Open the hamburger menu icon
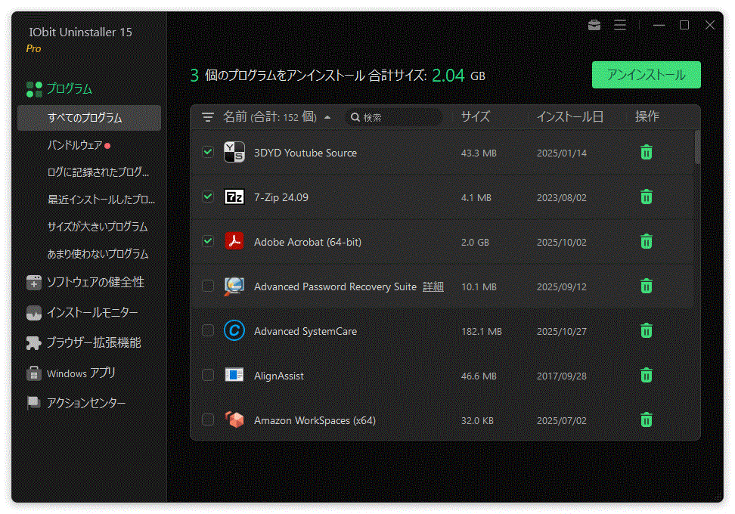The width and height of the screenshot is (735, 514). [620, 25]
